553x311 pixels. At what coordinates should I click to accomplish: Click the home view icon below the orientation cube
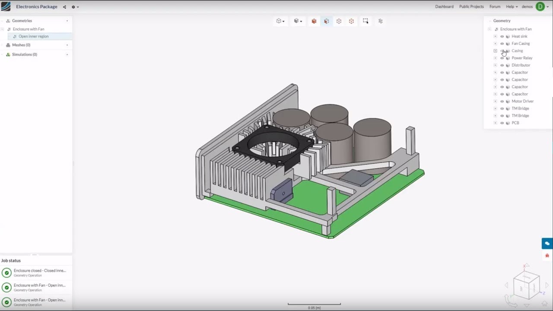(545, 303)
